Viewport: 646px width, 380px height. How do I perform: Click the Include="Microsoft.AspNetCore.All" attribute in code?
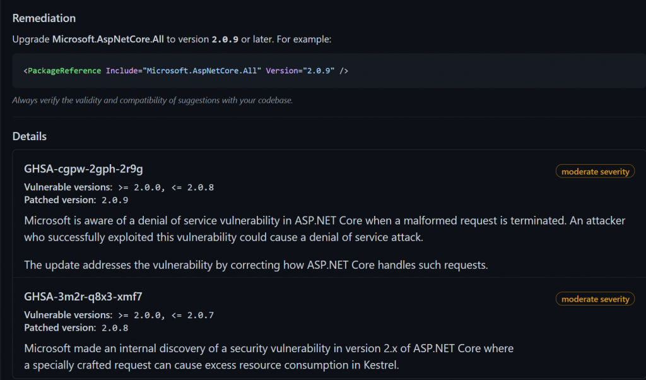(183, 71)
